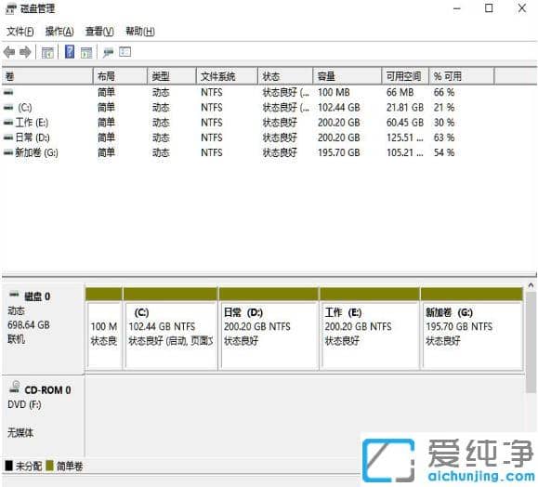This screenshot has height=487, width=538.
Task: Click the 联机 status under 磁盘 0
Action: point(16,339)
